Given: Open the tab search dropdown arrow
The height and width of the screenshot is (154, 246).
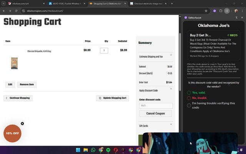Looking at the screenshot, I should pos(3,3).
